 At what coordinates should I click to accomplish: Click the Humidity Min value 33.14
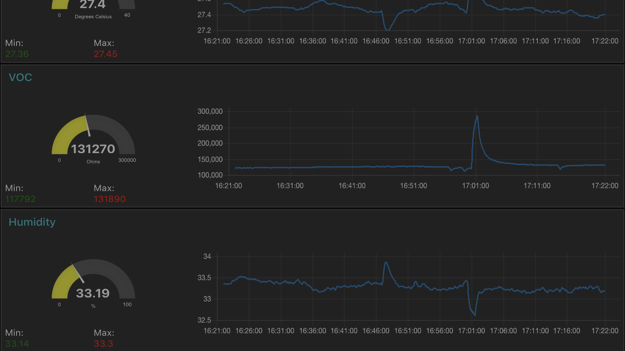(17, 344)
